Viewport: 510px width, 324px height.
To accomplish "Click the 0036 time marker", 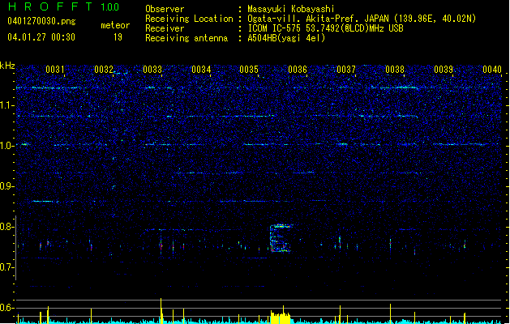I will click(x=298, y=70).
